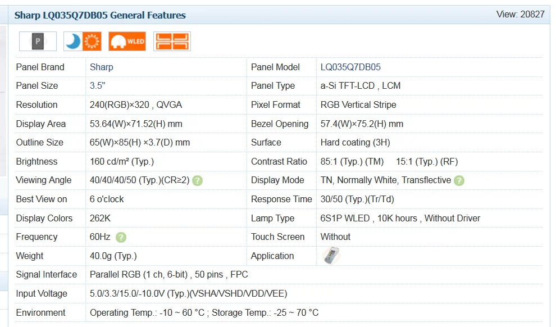
Task: Click the moon and sun transflective icon
Action: [x=82, y=41]
